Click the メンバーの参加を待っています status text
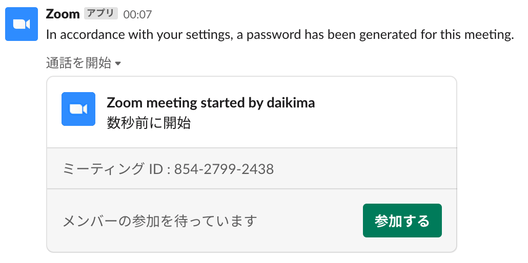The image size is (528, 263). [x=159, y=221]
